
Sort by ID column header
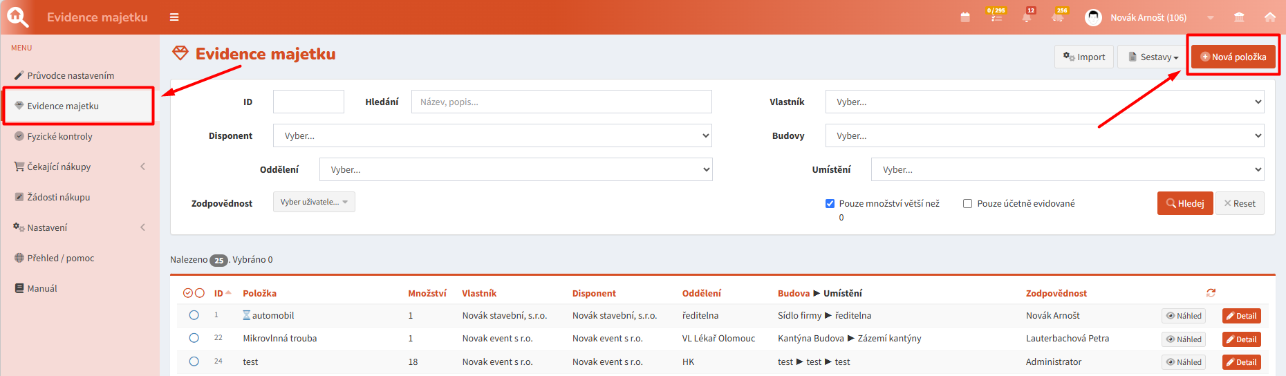point(218,293)
